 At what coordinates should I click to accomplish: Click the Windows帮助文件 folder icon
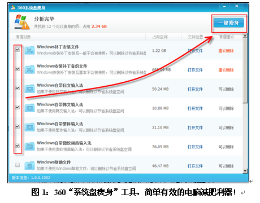tap(30, 166)
